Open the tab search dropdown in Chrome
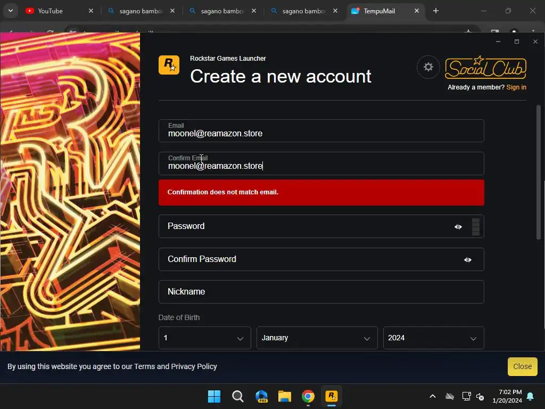 click(11, 11)
